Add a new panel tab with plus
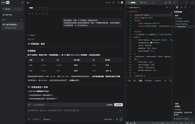Image resolution: width=195 pixels, height=124 pixels. tap(153, 3)
